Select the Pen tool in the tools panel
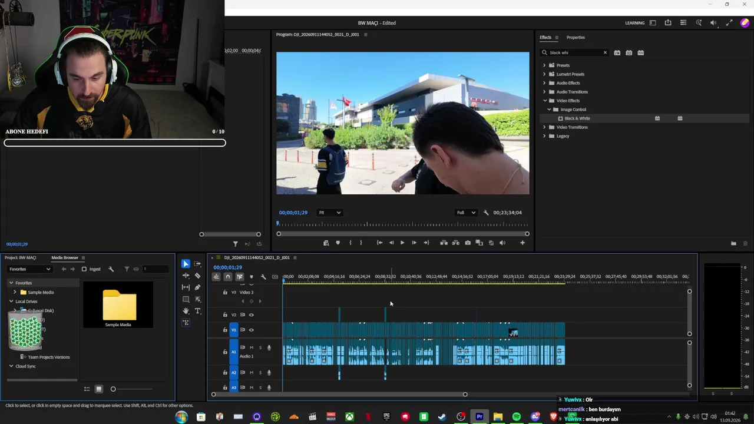Viewport: 754px width, 424px height. click(x=197, y=287)
